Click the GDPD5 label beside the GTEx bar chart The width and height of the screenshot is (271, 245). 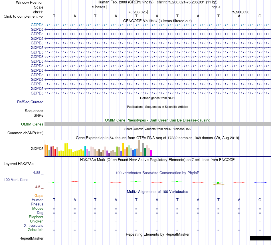coord(37,149)
